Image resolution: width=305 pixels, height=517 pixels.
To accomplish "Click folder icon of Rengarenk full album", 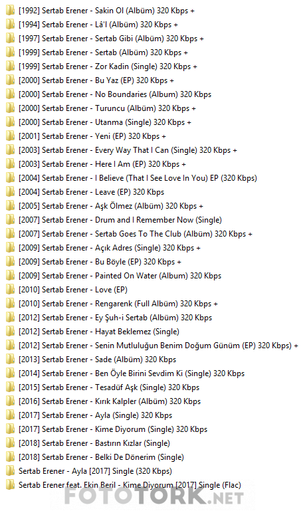I will pos(10,303).
